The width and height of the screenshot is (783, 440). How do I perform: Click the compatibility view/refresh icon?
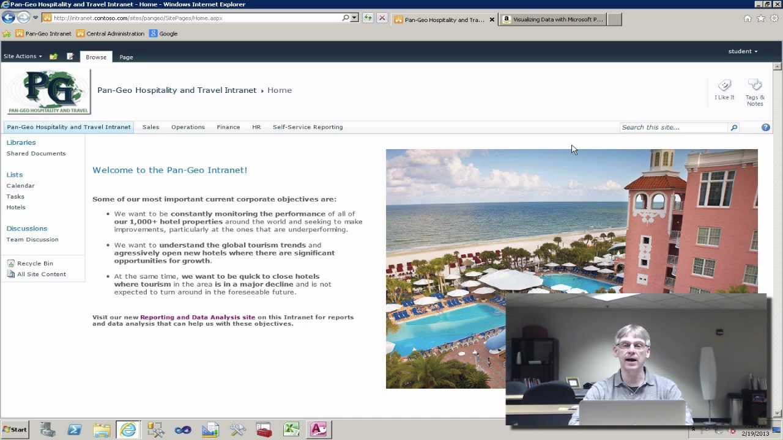tap(368, 18)
